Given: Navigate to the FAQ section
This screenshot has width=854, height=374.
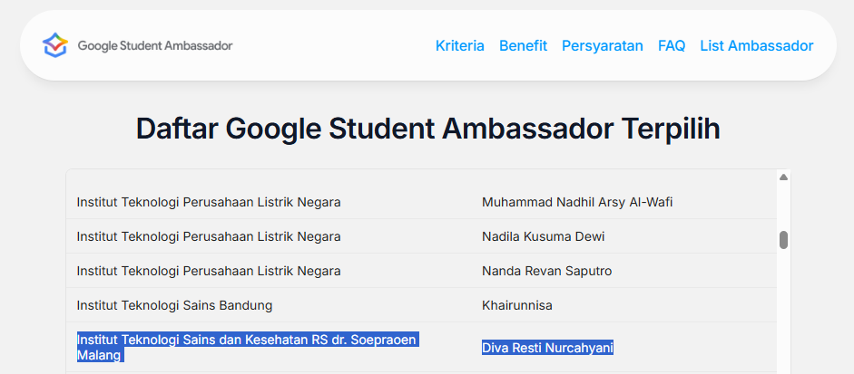Looking at the screenshot, I should click(672, 45).
